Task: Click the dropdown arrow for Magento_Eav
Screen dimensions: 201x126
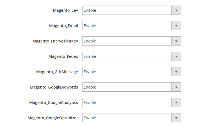Action: [x=176, y=10]
